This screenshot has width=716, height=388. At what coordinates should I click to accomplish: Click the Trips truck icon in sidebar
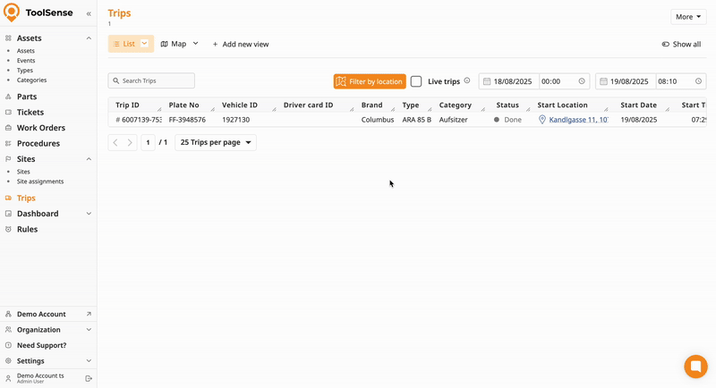(x=8, y=198)
